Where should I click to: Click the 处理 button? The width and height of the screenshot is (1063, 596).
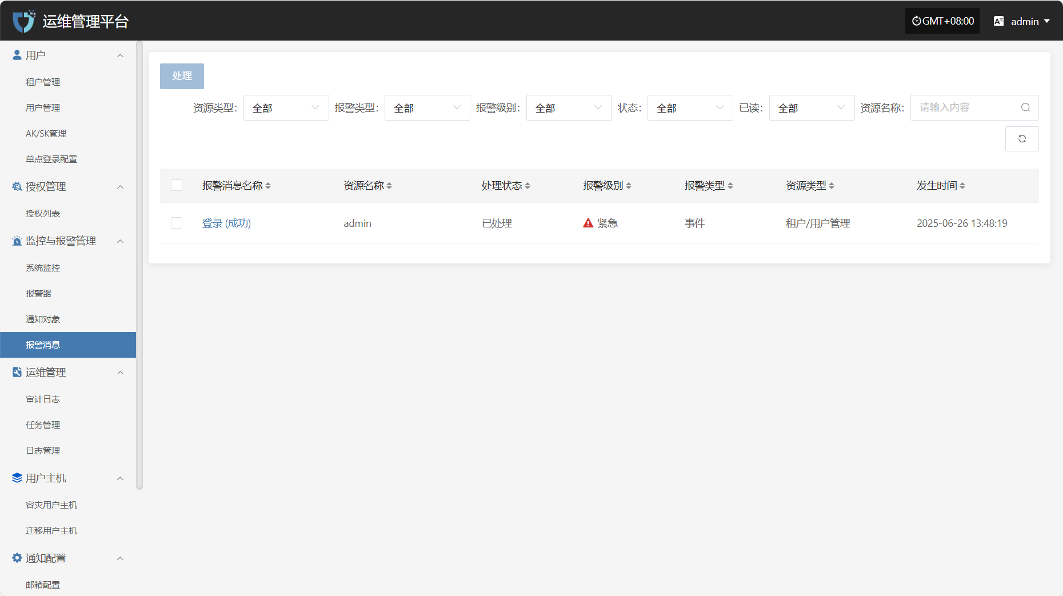pos(182,76)
